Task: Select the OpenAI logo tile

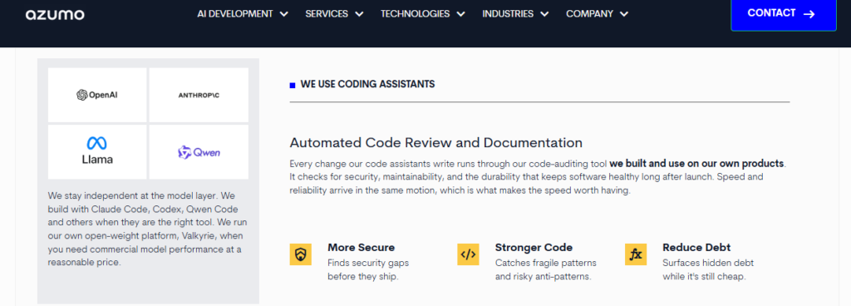Action: (x=97, y=95)
